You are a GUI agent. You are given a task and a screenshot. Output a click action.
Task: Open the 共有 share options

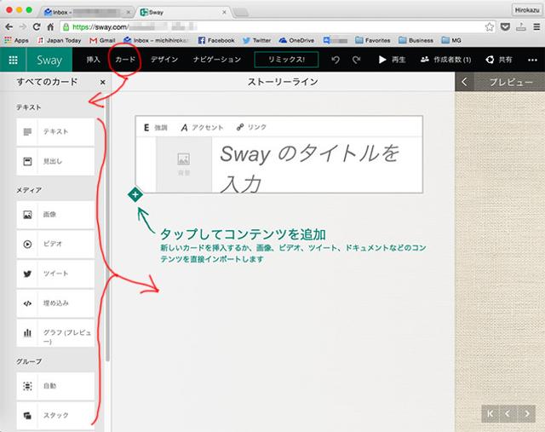click(x=499, y=60)
